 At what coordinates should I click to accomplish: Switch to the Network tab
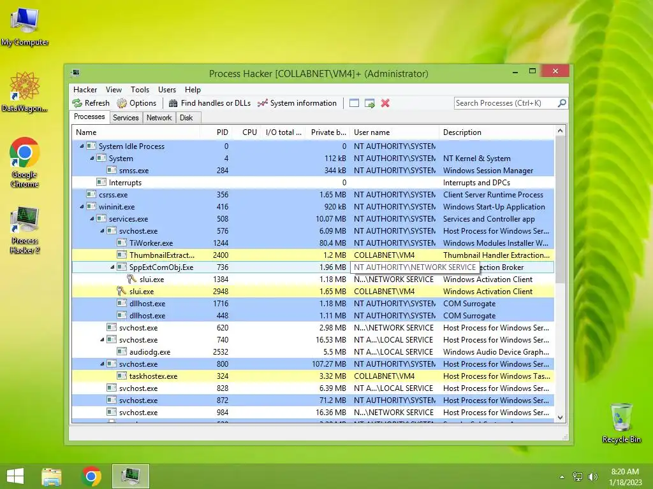point(159,118)
